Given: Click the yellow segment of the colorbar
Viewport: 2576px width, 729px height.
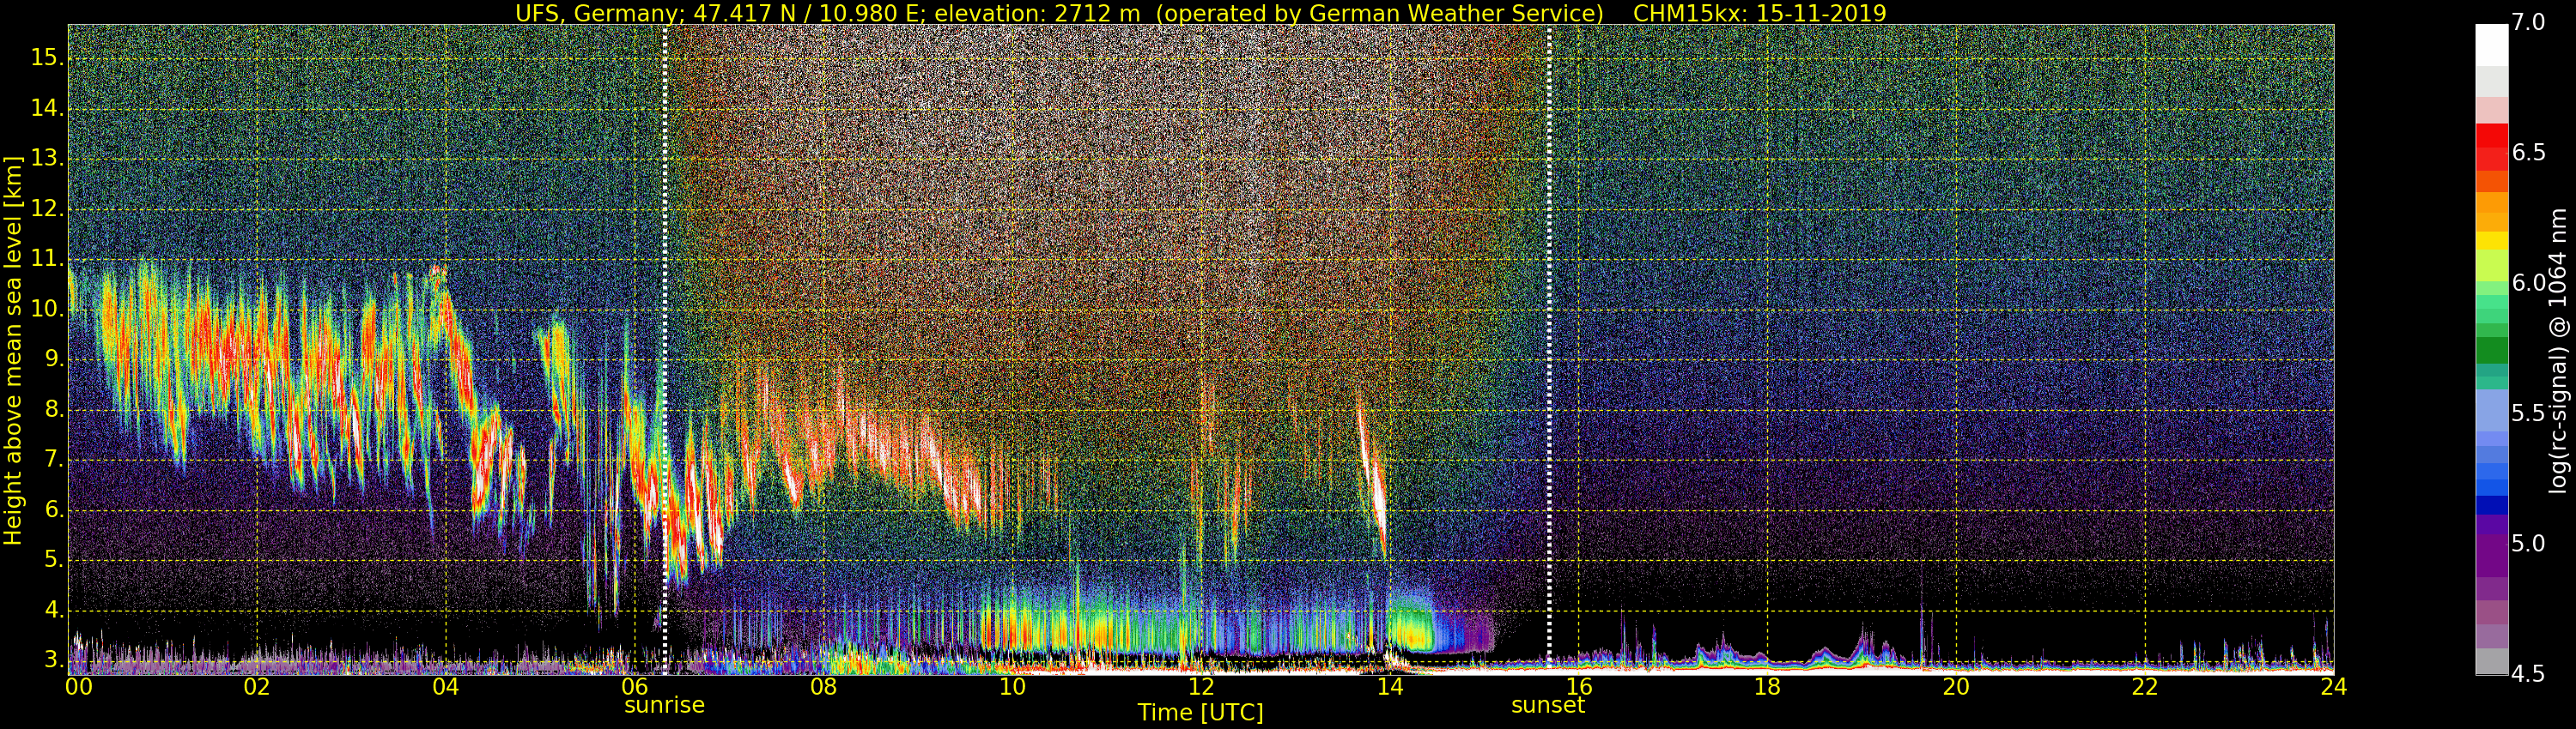Looking at the screenshot, I should [x=2492, y=241].
